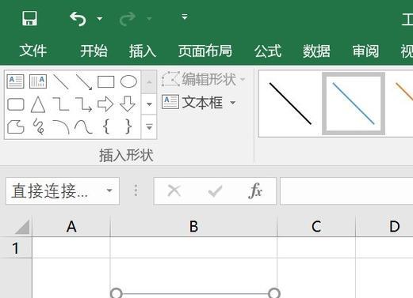Screen dimensions: 413x298
Task: Switch to the 页面布局 tab
Action: [205, 51]
